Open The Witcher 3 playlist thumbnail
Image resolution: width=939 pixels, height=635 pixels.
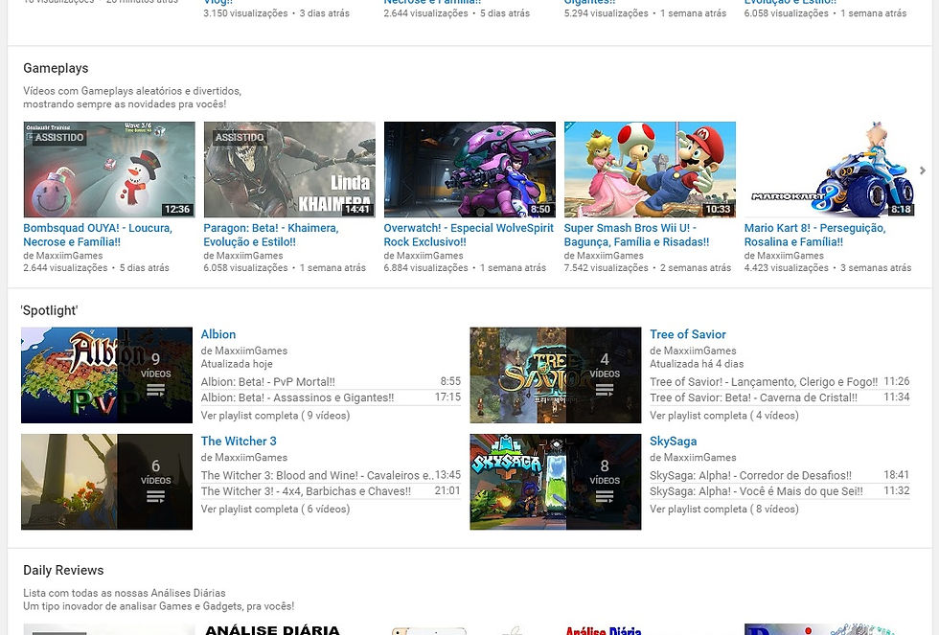tap(106, 482)
